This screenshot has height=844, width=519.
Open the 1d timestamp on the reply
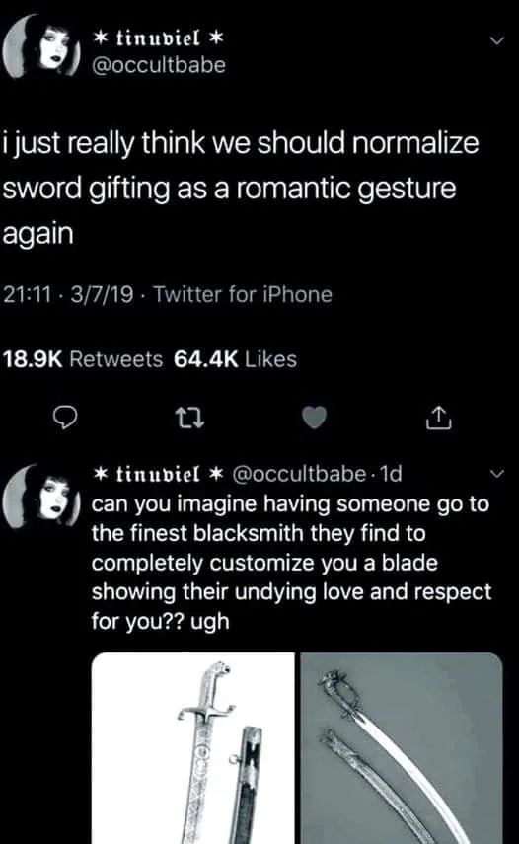[391, 474]
